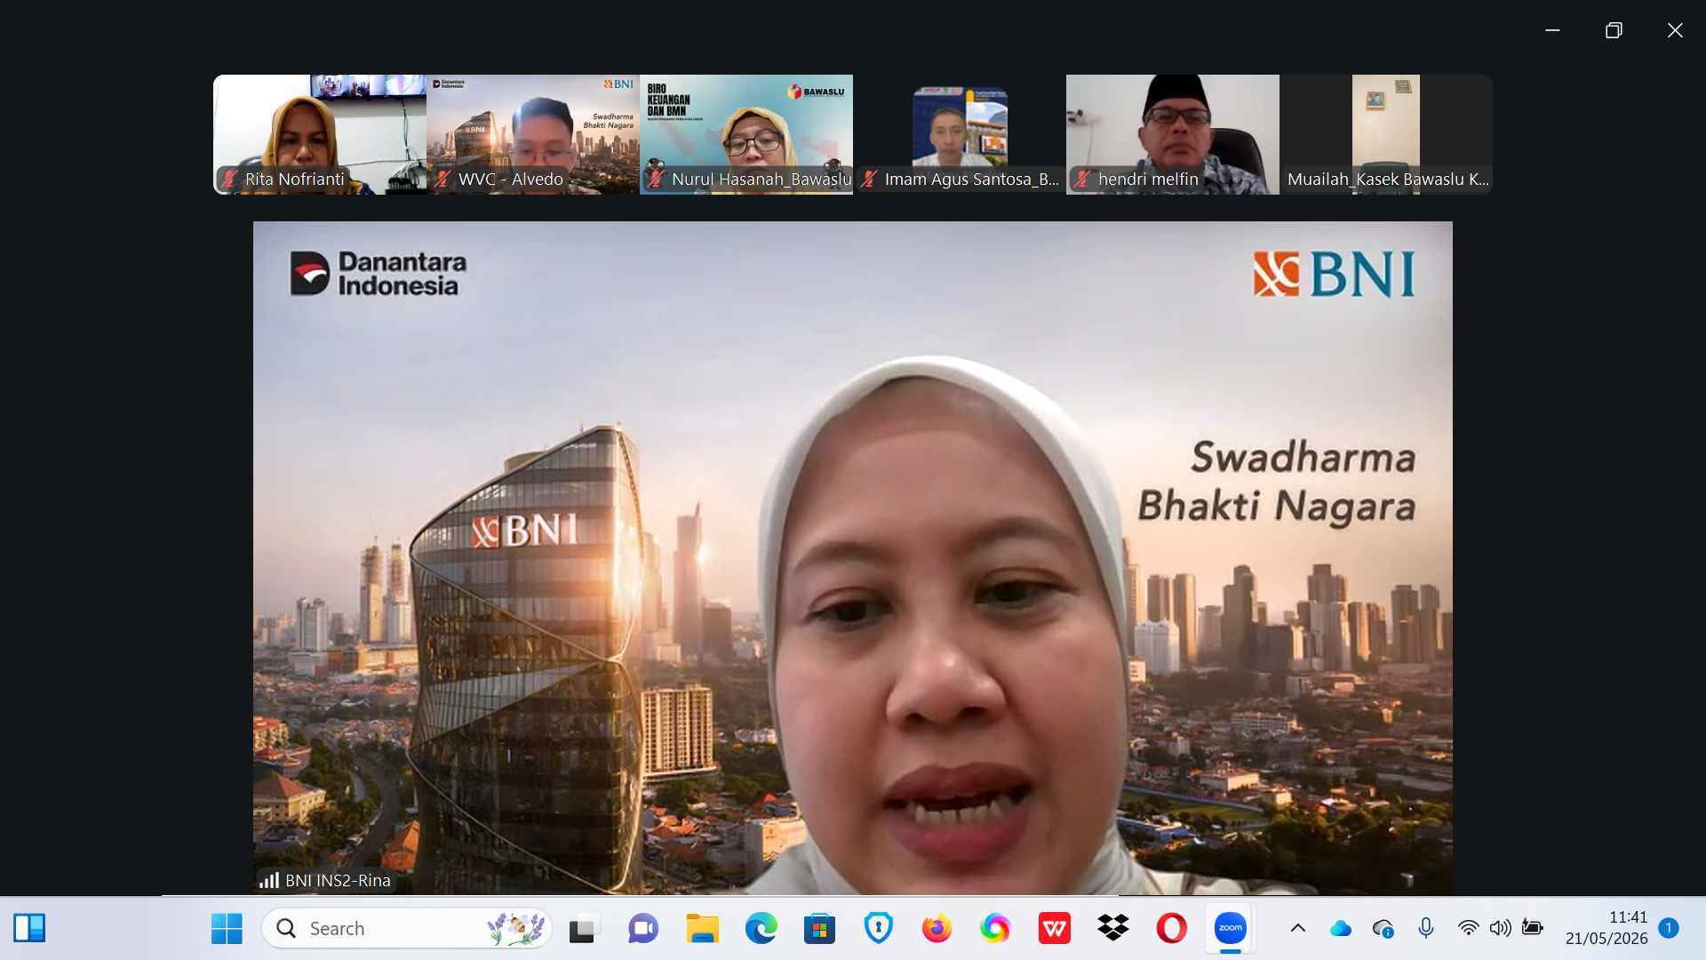Open the notification badge showing 1

1668,928
